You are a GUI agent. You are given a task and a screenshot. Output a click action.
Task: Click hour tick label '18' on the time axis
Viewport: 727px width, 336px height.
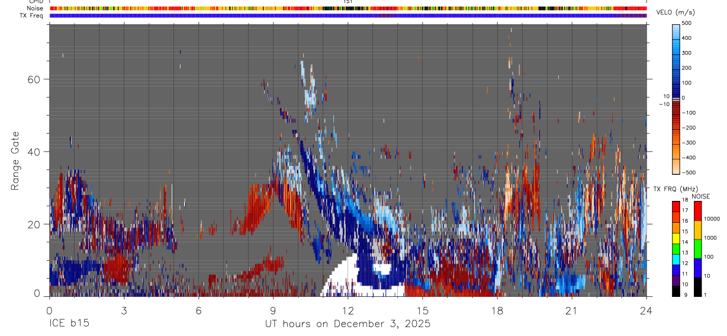click(x=497, y=311)
